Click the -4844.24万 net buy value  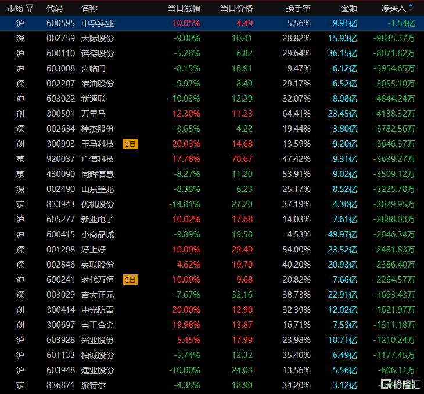(x=394, y=99)
